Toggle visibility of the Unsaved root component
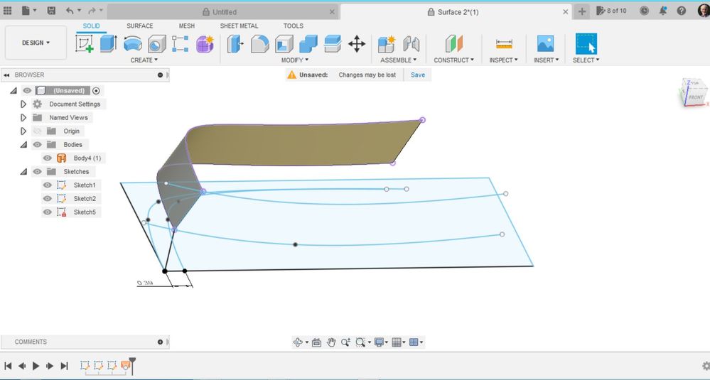Image resolution: width=710 pixels, height=380 pixels. tap(27, 90)
